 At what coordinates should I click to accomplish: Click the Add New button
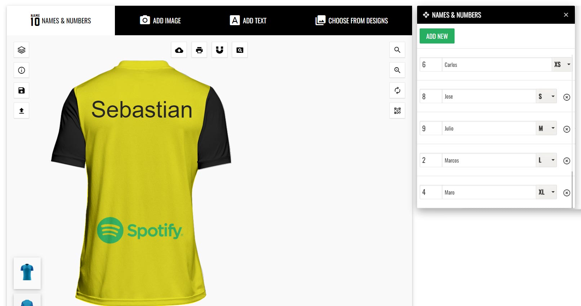pyautogui.click(x=437, y=36)
